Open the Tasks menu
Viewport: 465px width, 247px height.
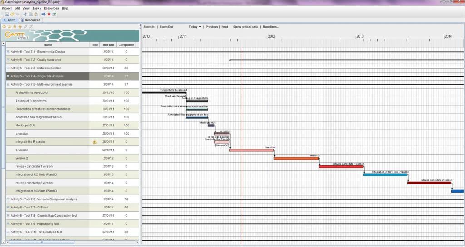[x=36, y=8]
